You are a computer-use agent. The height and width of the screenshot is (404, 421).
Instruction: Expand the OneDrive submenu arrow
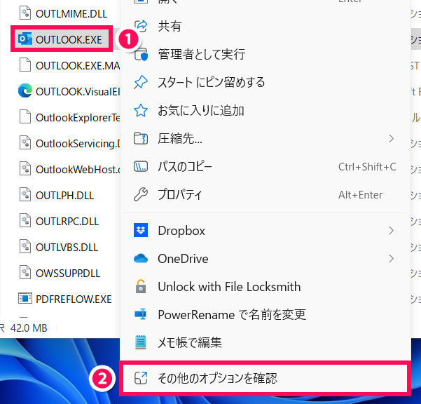(x=391, y=259)
